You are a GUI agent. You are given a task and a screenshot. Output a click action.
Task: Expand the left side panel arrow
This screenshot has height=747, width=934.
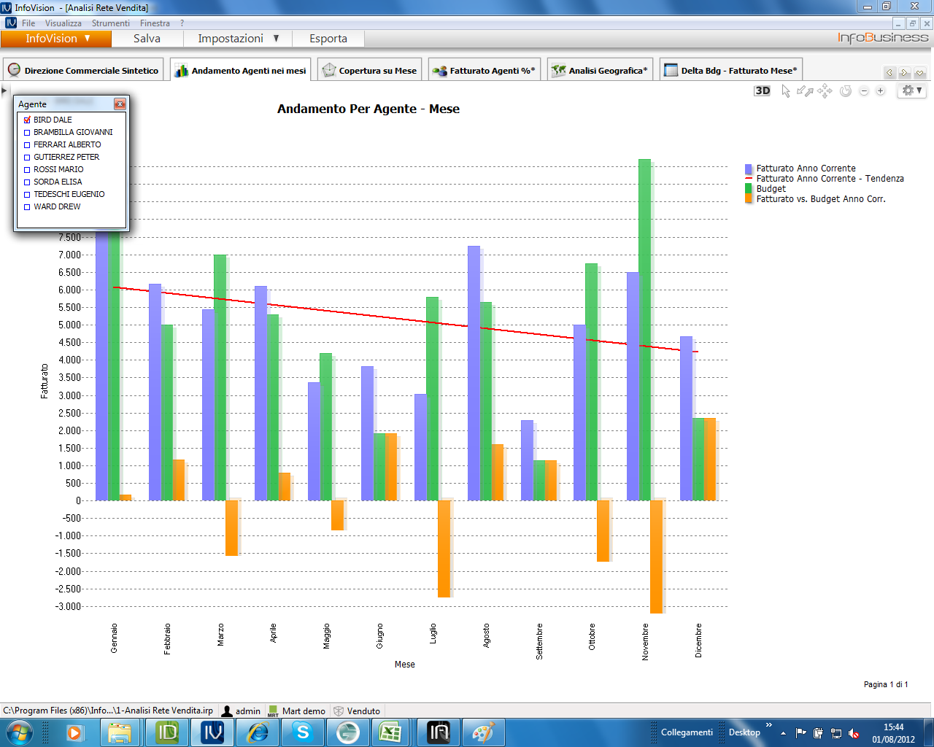4,90
